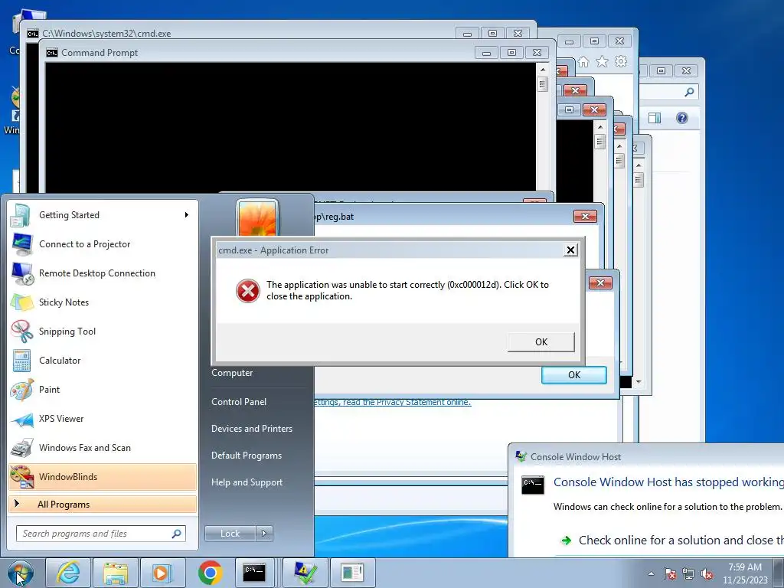Screen dimensions: 784x588
Task: Open the Snipping Tool entry
Action: (x=103, y=331)
